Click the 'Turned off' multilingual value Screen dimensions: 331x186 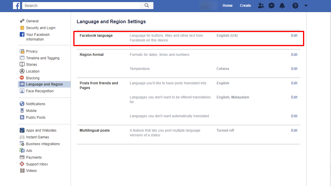tap(225, 130)
